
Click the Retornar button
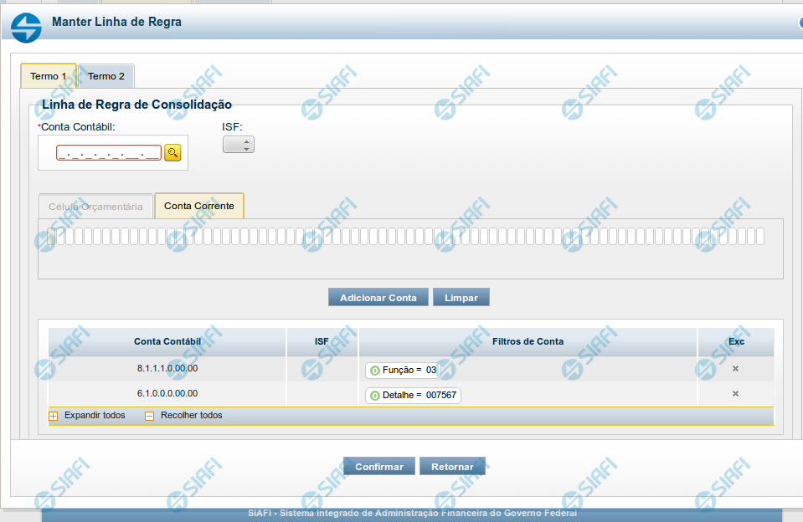click(x=452, y=467)
